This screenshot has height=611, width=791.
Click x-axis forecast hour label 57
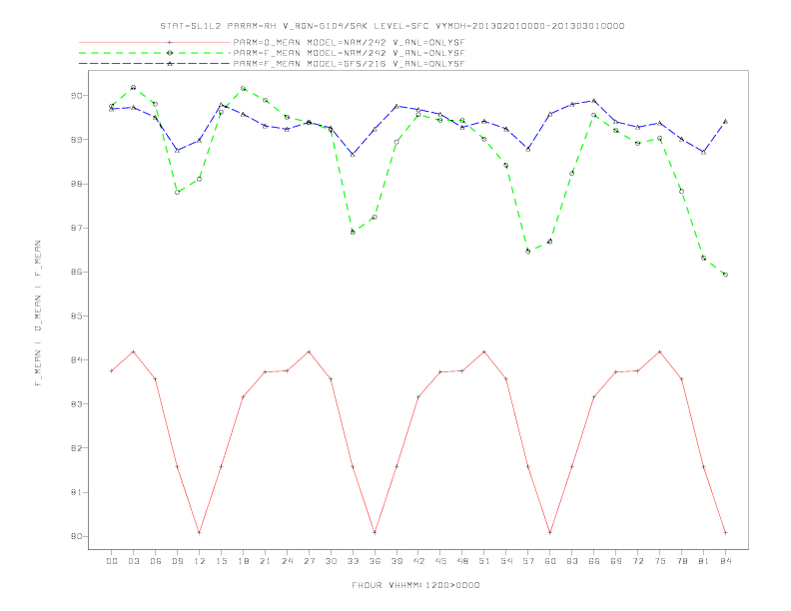[528, 561]
